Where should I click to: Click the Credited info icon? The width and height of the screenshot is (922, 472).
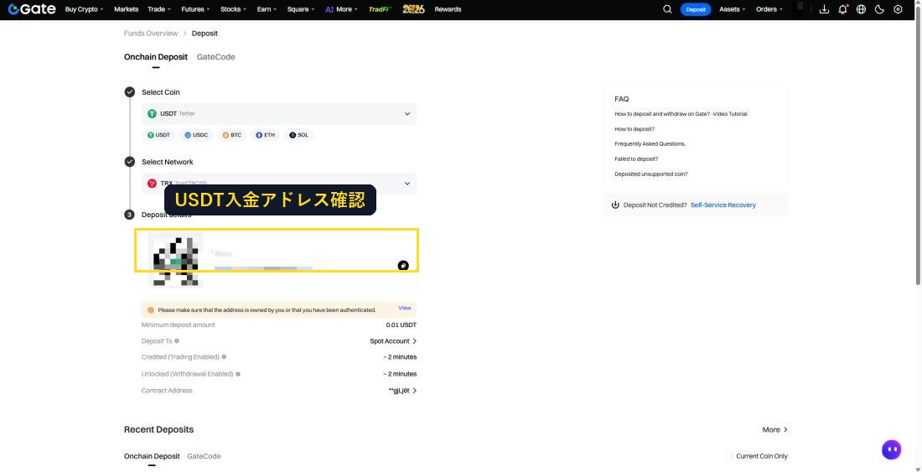tap(224, 357)
